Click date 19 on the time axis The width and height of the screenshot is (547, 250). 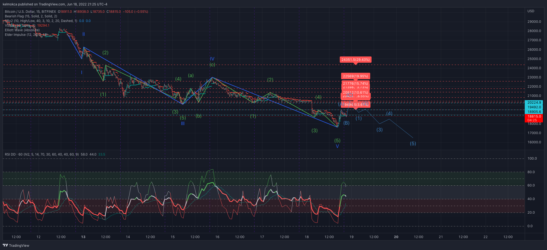(x=351, y=237)
